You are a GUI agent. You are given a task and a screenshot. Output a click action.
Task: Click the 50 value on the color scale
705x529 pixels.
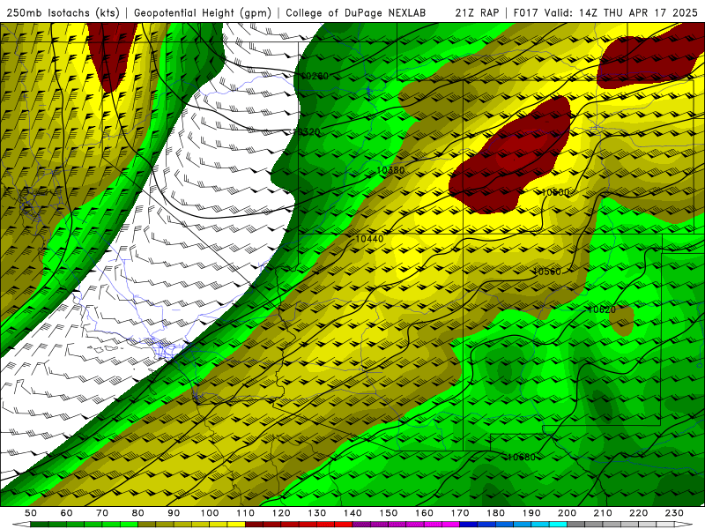coord(31,513)
